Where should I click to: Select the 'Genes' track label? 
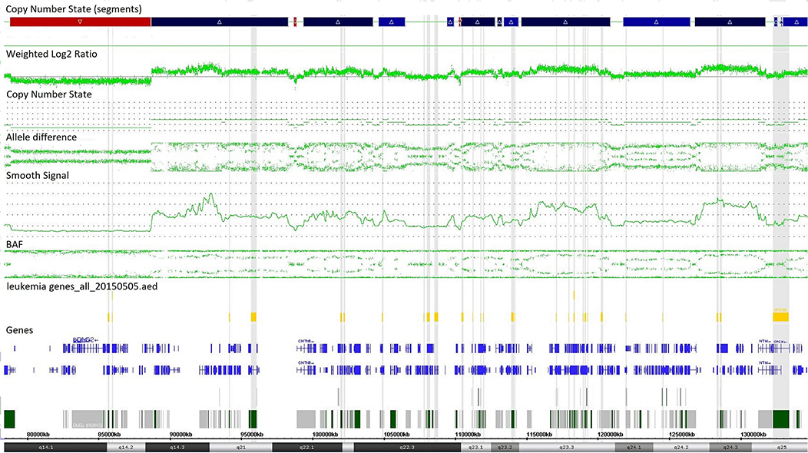point(19,330)
